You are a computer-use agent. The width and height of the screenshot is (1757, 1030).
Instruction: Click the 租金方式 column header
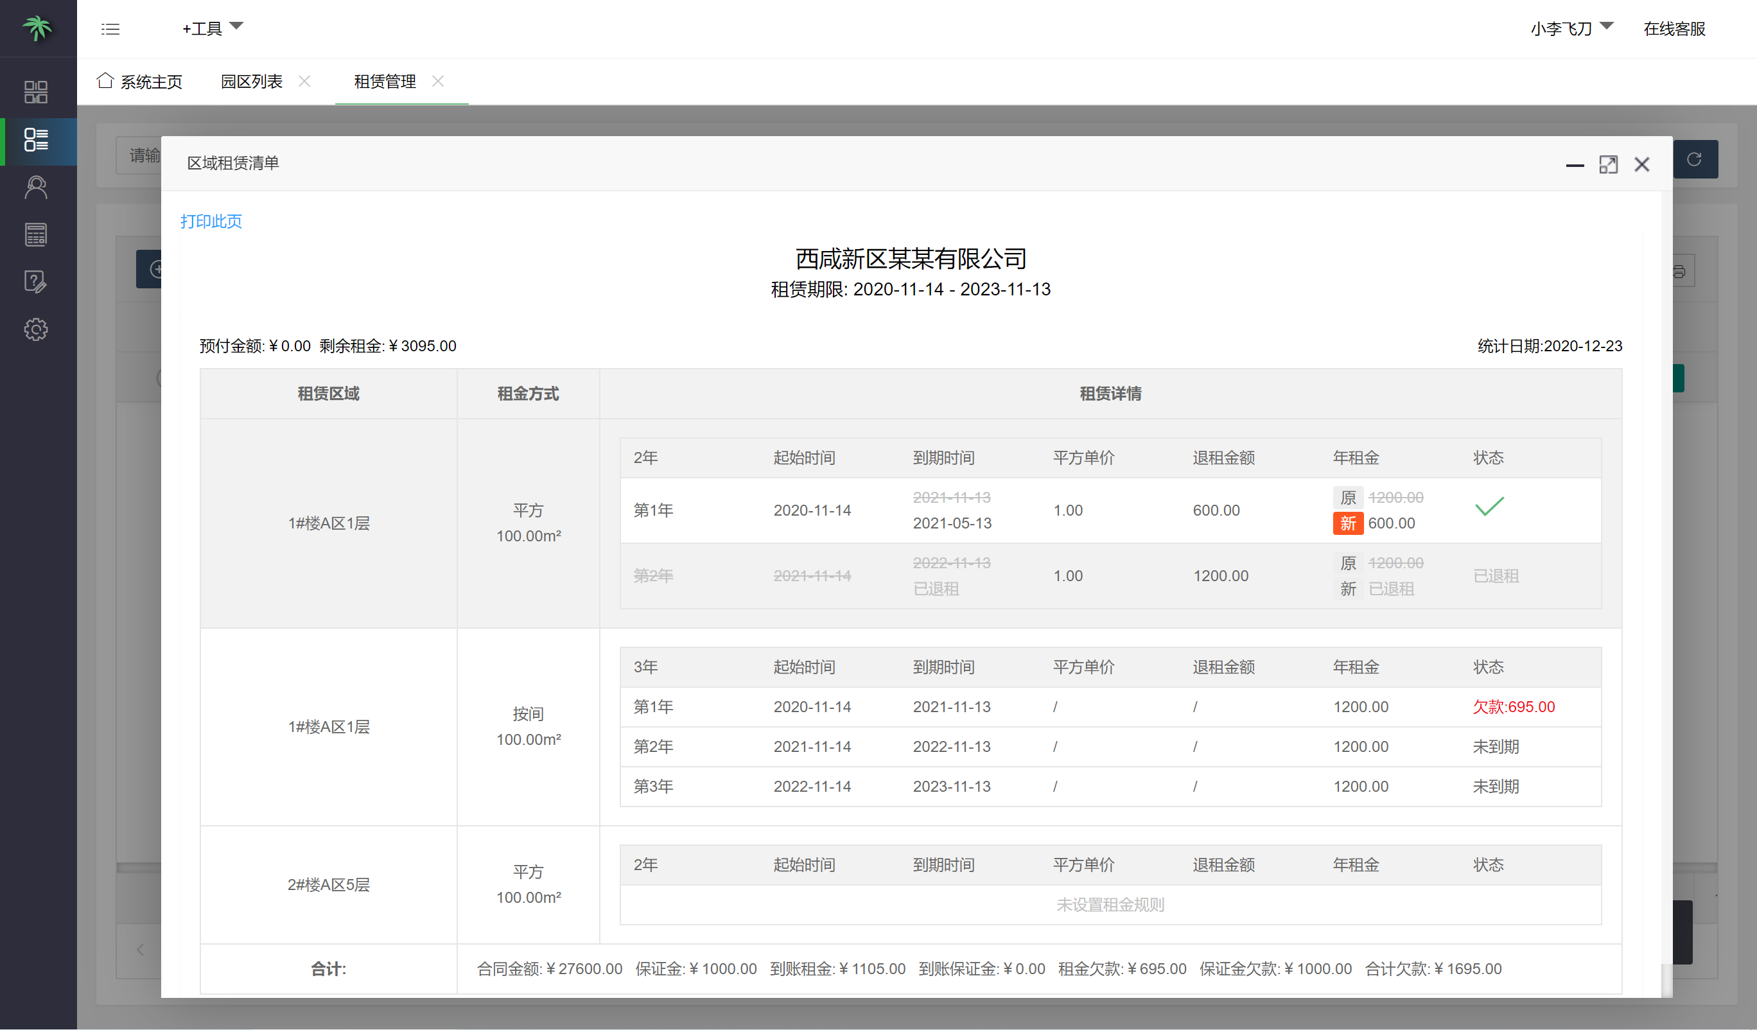coord(528,393)
